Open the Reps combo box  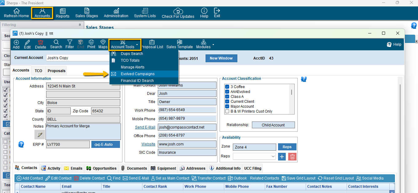tap(254, 156)
